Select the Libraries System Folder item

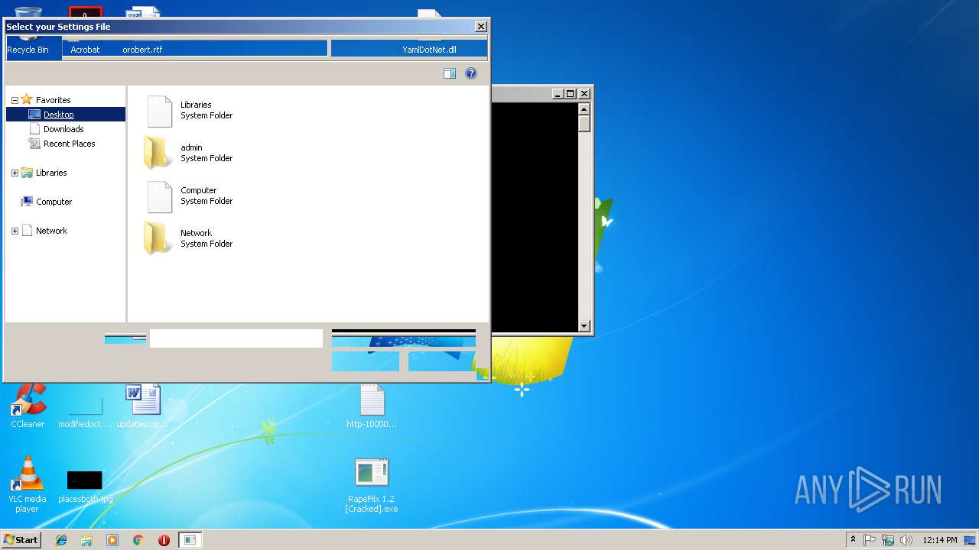pos(188,111)
